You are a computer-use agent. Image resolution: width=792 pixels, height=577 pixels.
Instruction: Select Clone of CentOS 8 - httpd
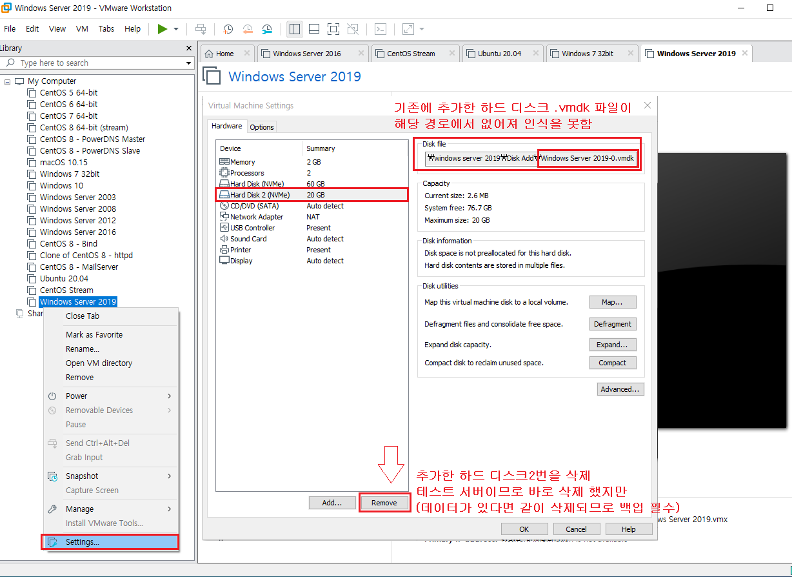pyautogui.click(x=86, y=256)
